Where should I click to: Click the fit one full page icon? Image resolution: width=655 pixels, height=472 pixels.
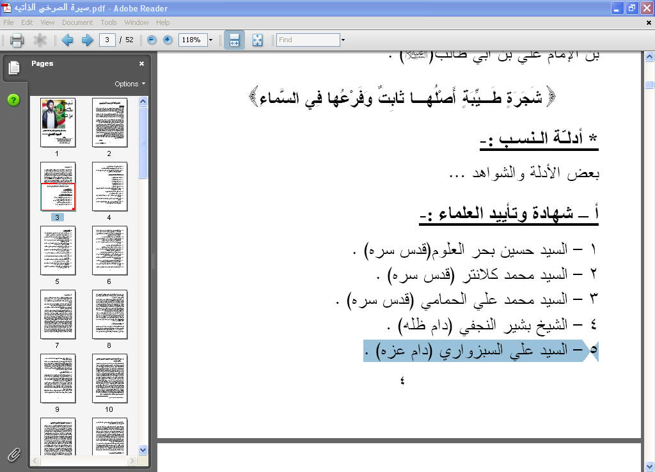pyautogui.click(x=258, y=40)
